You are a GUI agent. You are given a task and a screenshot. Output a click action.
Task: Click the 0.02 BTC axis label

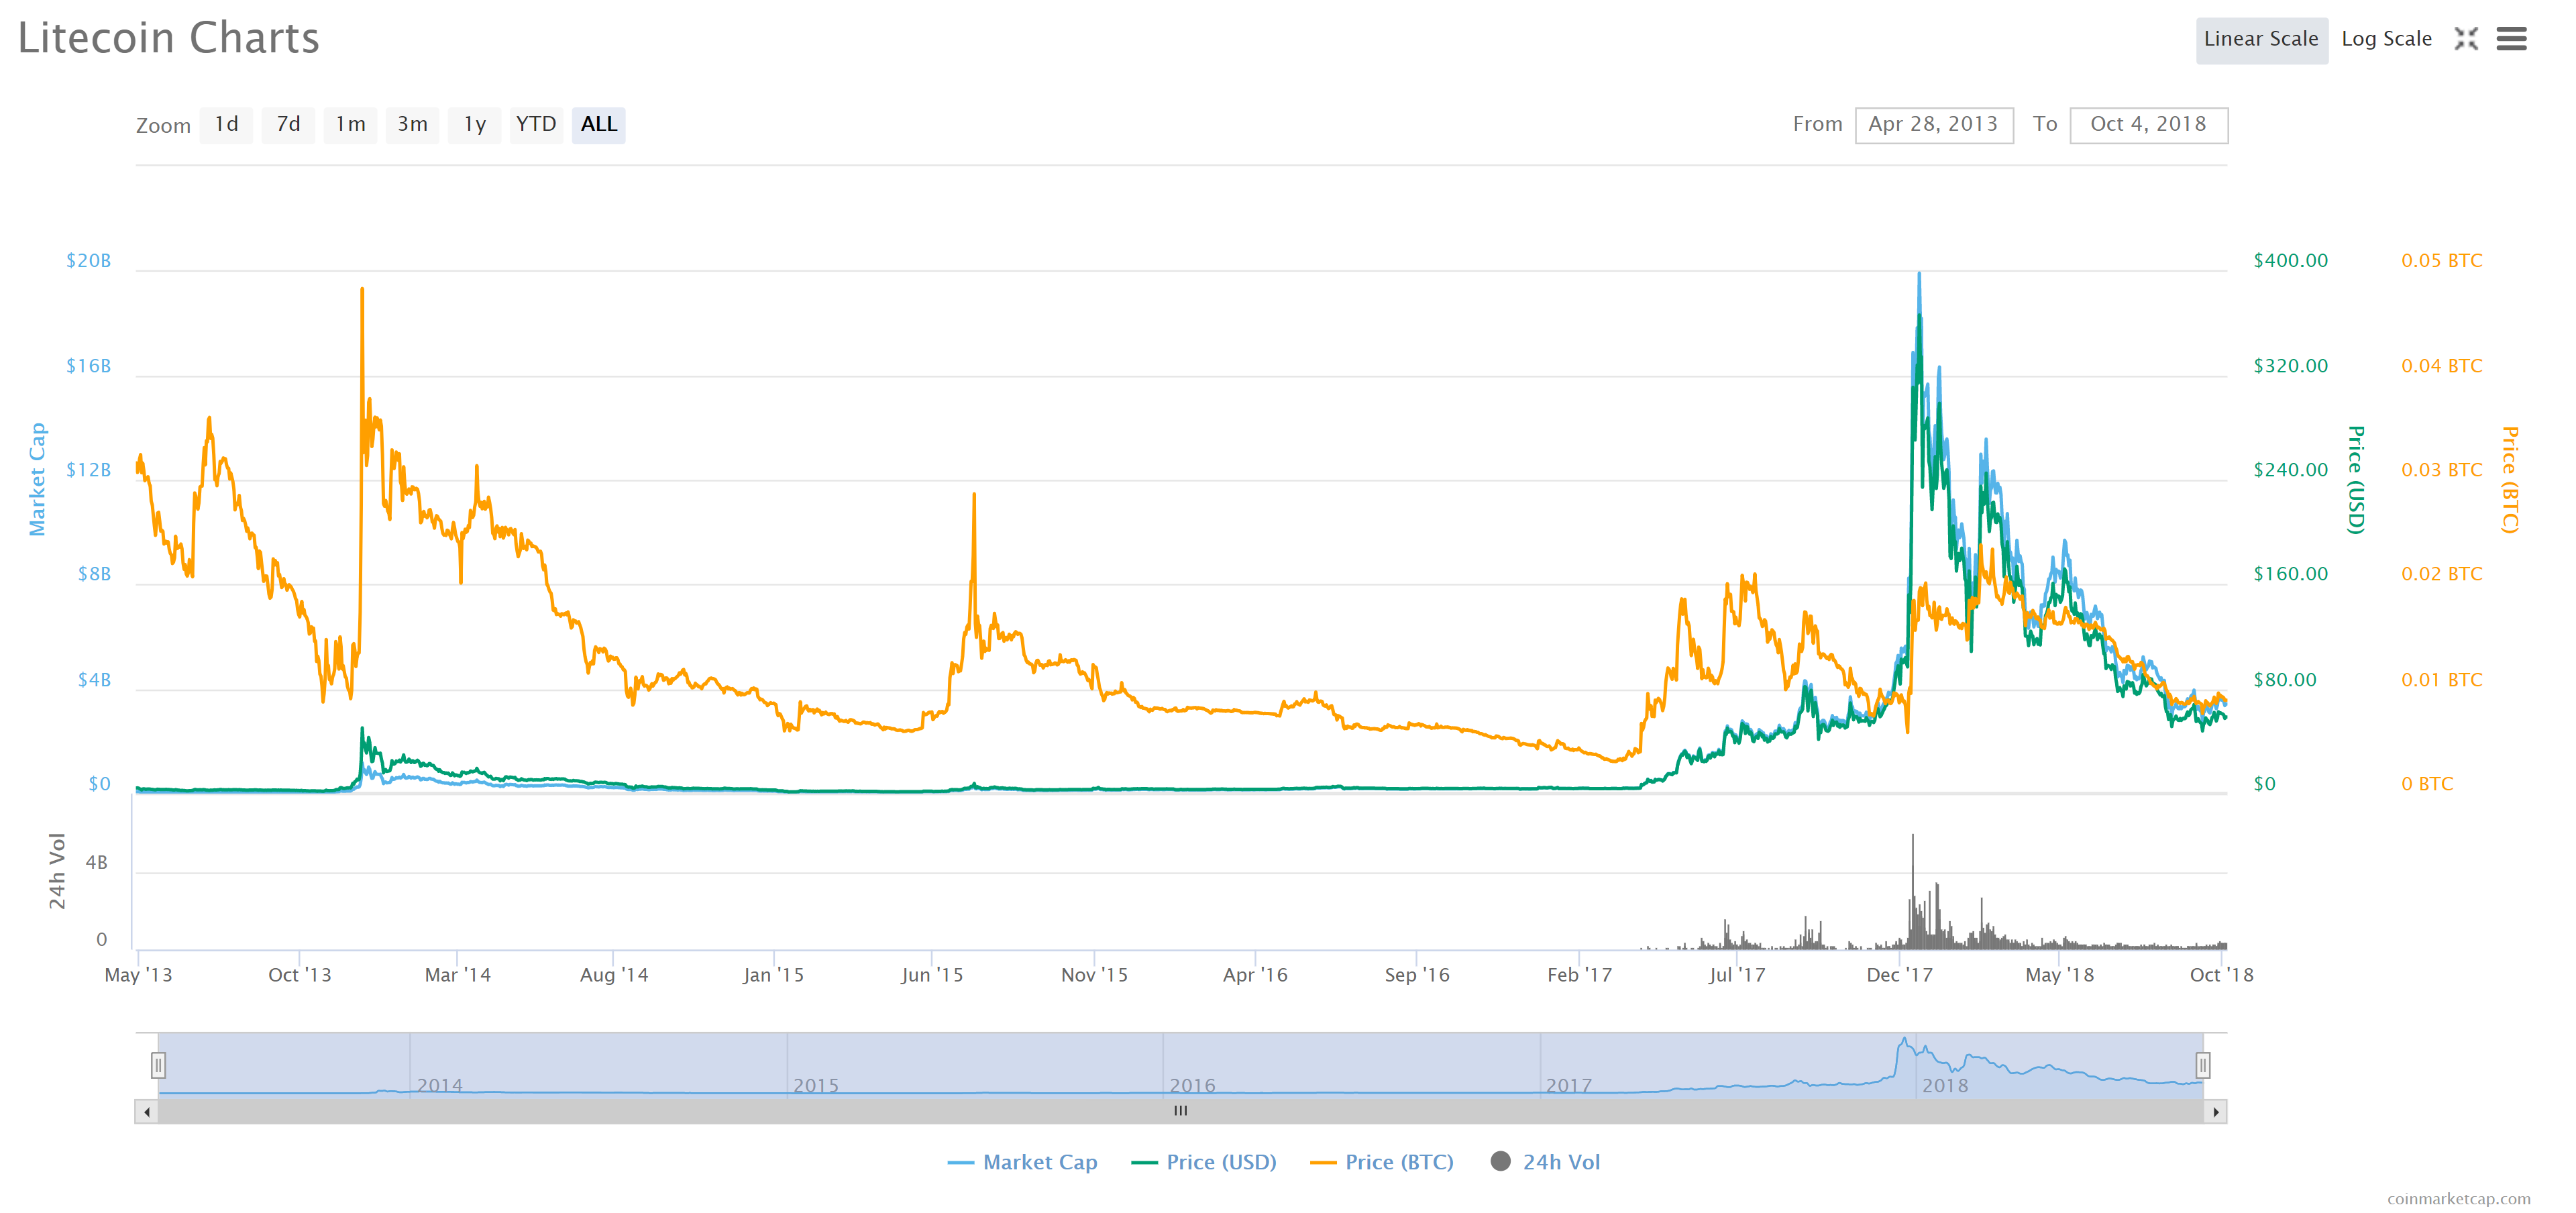coord(2441,574)
